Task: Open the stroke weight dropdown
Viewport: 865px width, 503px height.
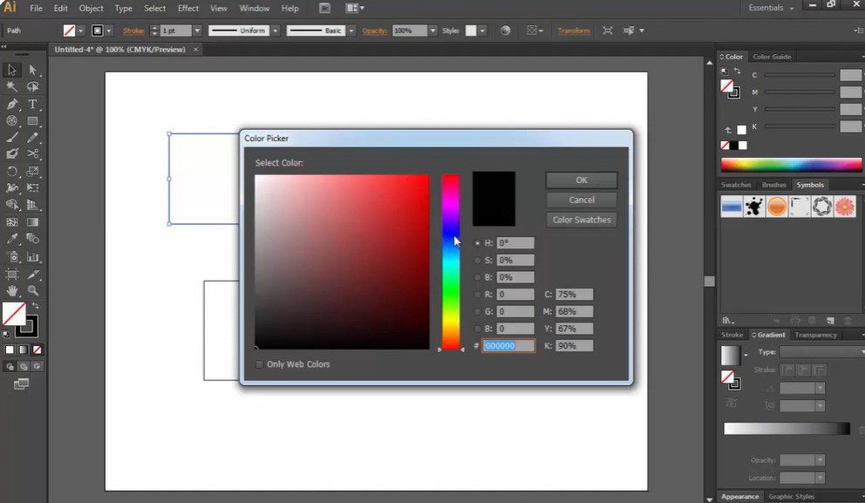Action: pyautogui.click(x=197, y=31)
